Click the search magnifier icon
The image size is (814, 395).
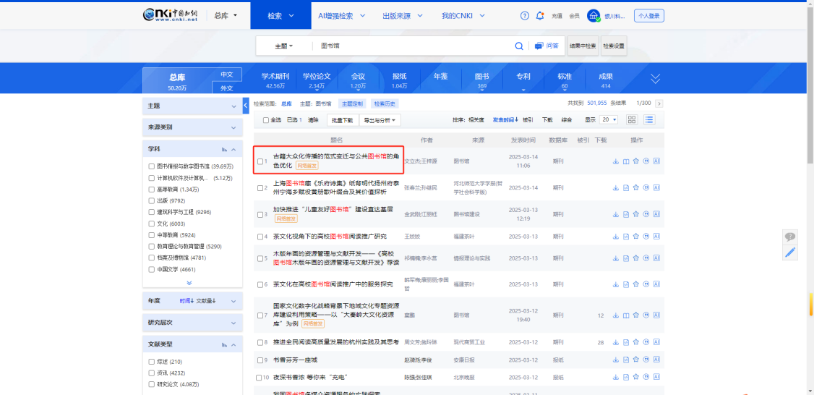[x=518, y=46]
